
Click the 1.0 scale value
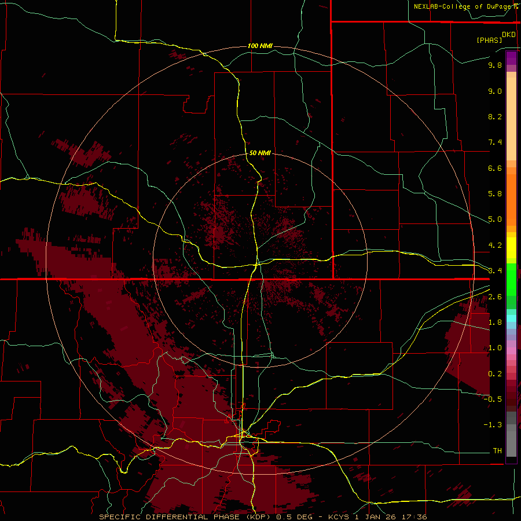pyautogui.click(x=495, y=348)
